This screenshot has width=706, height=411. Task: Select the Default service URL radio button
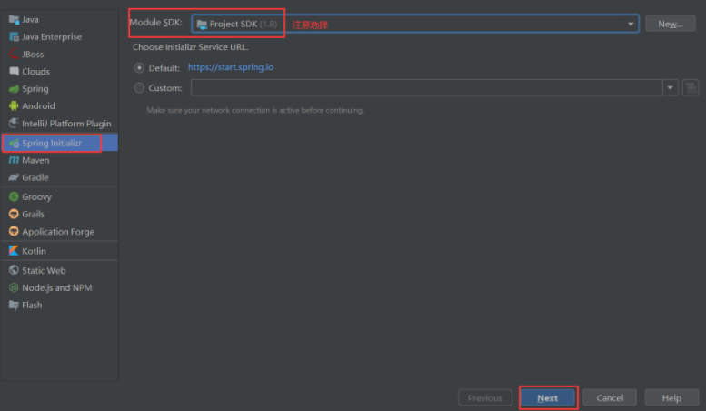tap(139, 68)
